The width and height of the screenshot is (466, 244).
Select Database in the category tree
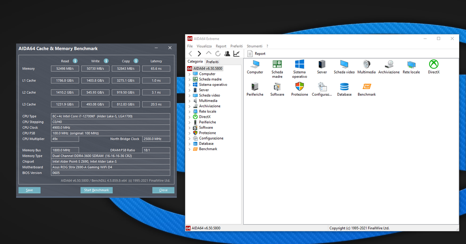[206, 144]
